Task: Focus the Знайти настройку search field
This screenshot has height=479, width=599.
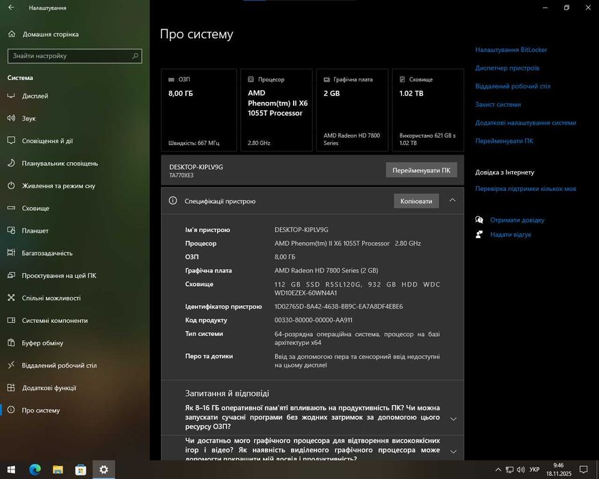Action: click(75, 55)
